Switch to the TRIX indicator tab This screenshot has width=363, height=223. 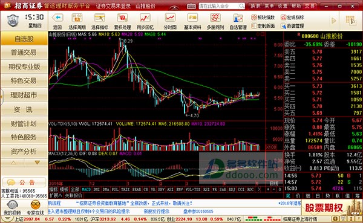pos(125,189)
